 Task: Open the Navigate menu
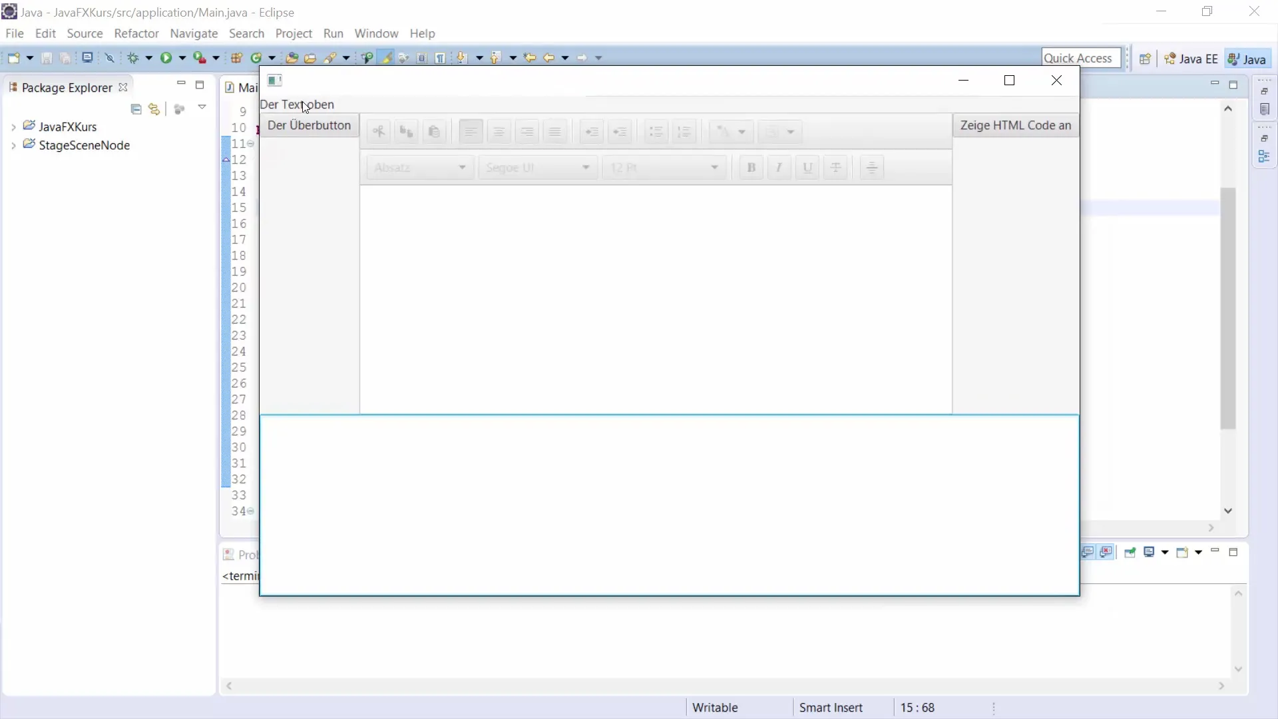click(194, 33)
